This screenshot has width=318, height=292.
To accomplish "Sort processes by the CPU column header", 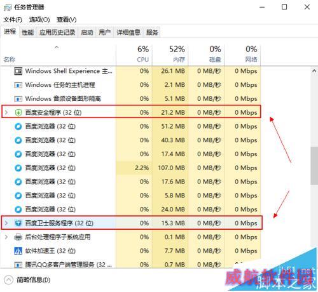I will [134, 54].
